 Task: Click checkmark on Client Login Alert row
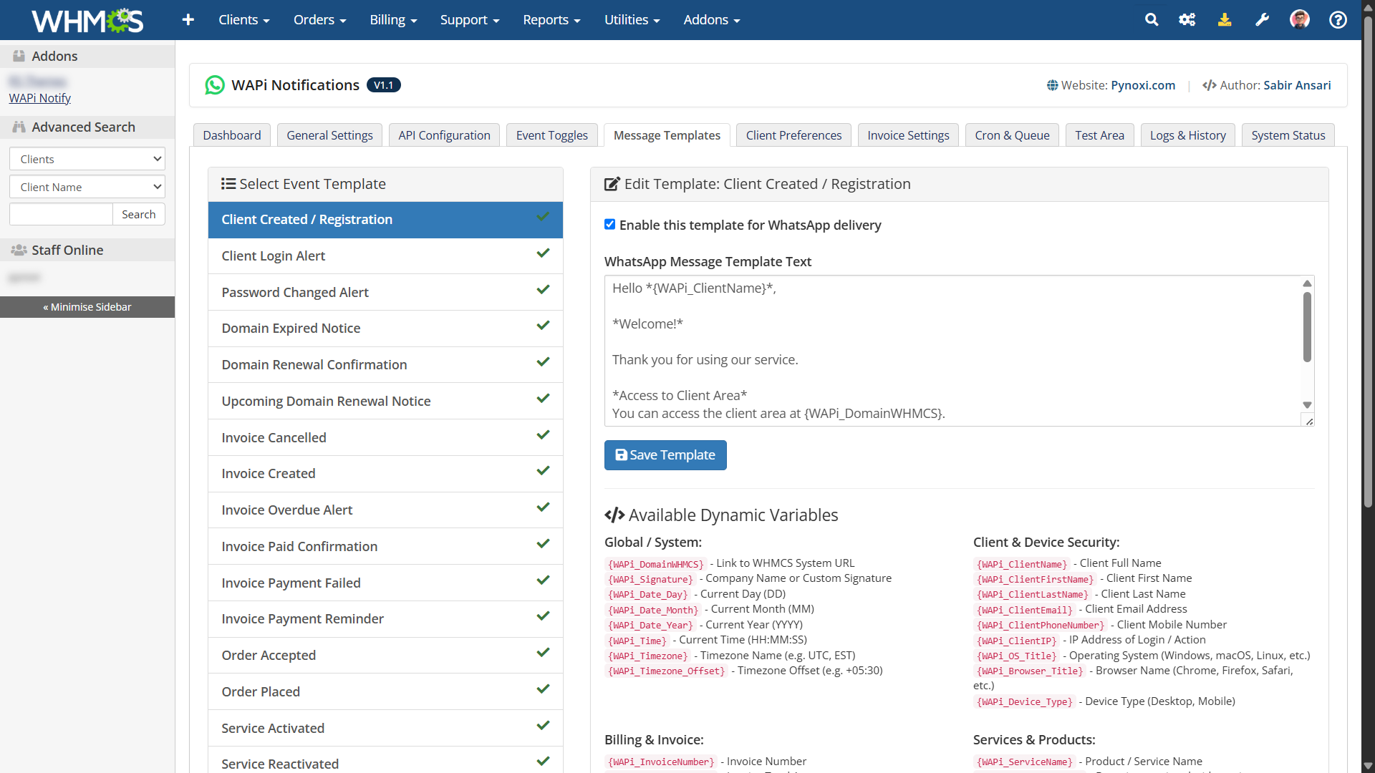(543, 253)
